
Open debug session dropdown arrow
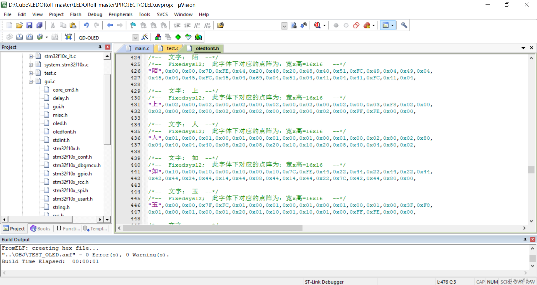point(324,26)
